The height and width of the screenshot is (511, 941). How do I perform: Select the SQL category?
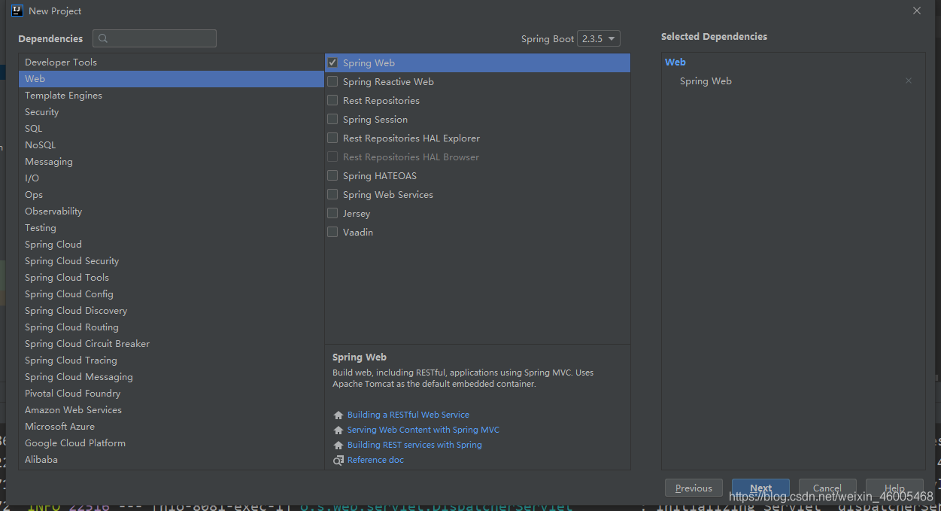172,129
